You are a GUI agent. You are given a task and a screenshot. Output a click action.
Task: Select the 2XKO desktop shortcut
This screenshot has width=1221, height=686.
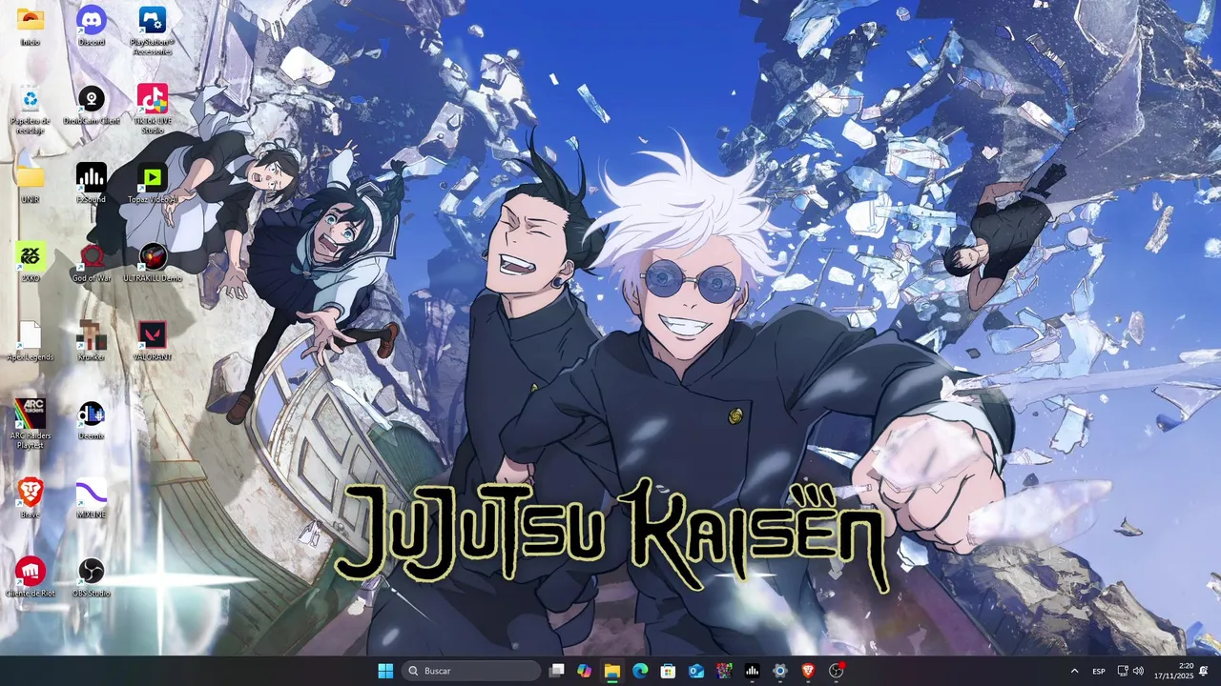point(31,262)
